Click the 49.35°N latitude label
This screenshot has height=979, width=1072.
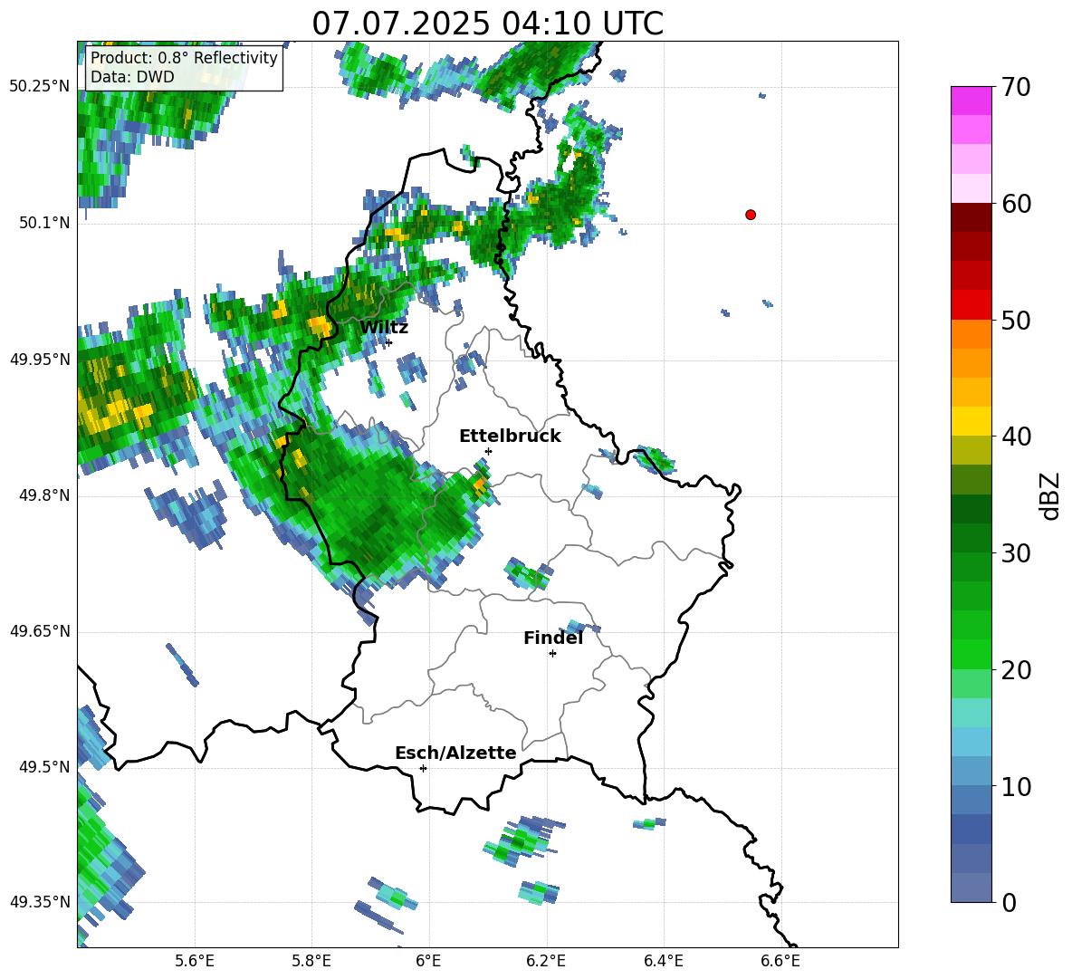coord(40,902)
